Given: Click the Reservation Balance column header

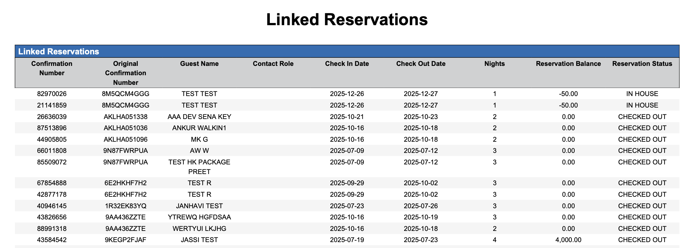Looking at the screenshot, I should (x=568, y=64).
